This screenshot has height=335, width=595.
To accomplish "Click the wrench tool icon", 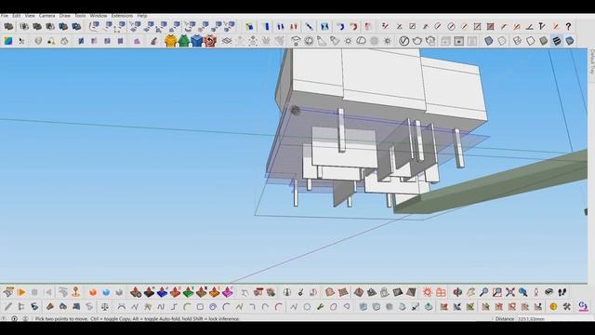I will [x=321, y=306].
